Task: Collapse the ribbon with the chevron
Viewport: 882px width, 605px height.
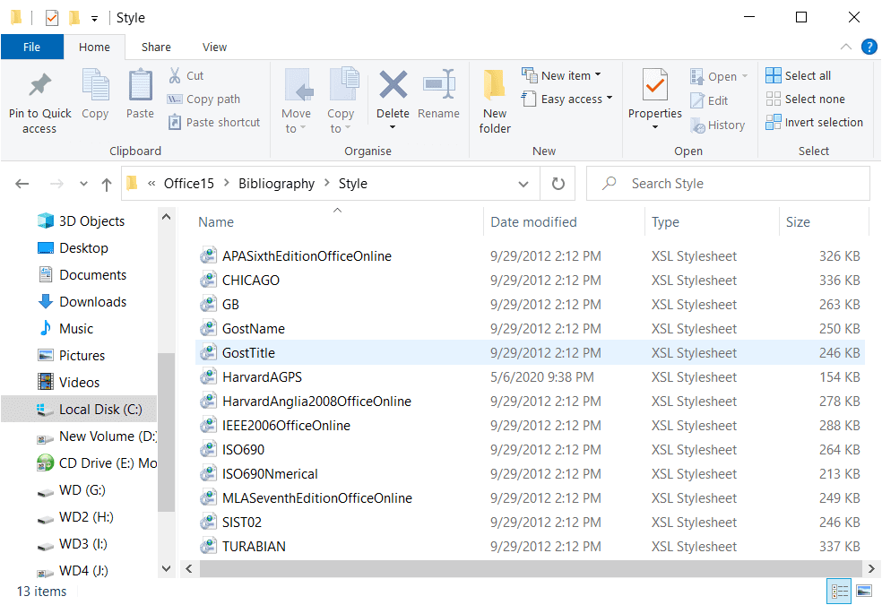Action: click(845, 47)
